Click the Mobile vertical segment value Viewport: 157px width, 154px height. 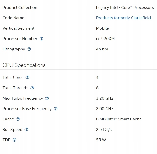[x=102, y=28]
